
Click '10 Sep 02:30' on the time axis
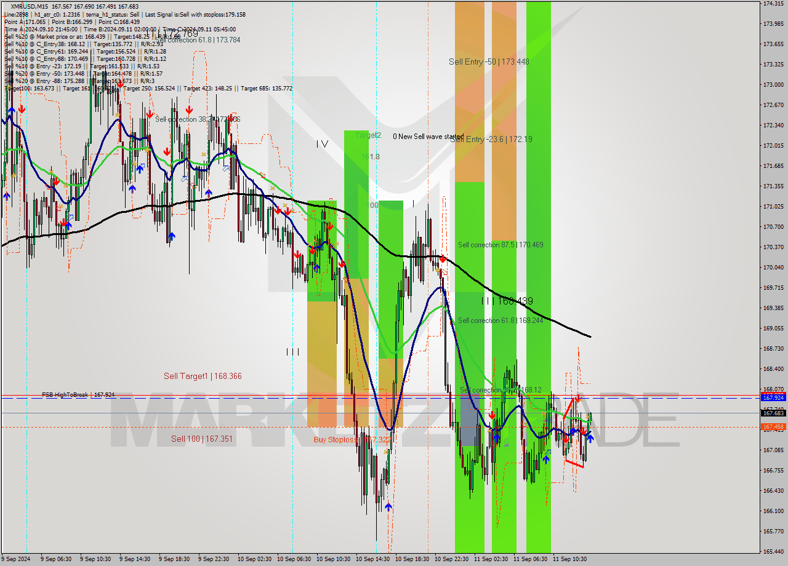click(x=254, y=559)
